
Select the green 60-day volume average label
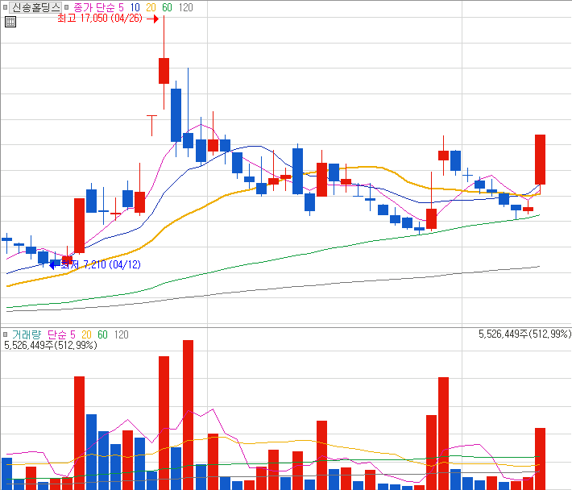coord(102,334)
